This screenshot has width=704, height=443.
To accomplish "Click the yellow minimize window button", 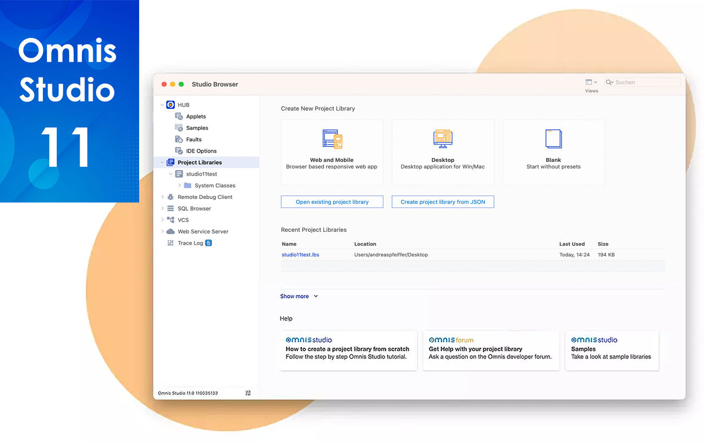I will (173, 84).
